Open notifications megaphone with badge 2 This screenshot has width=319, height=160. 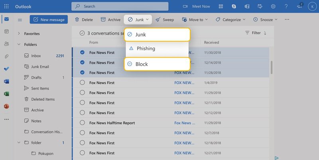tap(300, 6)
